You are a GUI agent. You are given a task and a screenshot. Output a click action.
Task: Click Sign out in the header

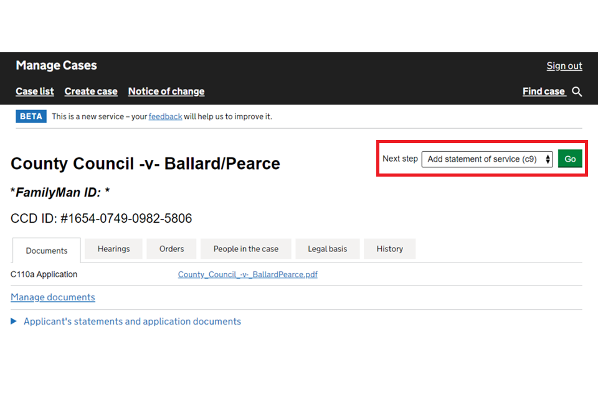click(564, 66)
